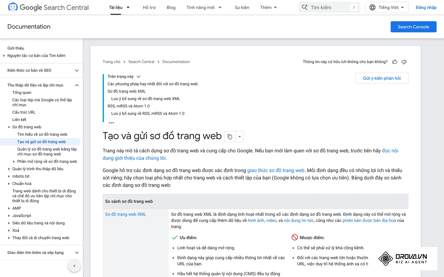Click Gửi ý kiến phản hồi button
The image size is (444, 277).
(382, 78)
